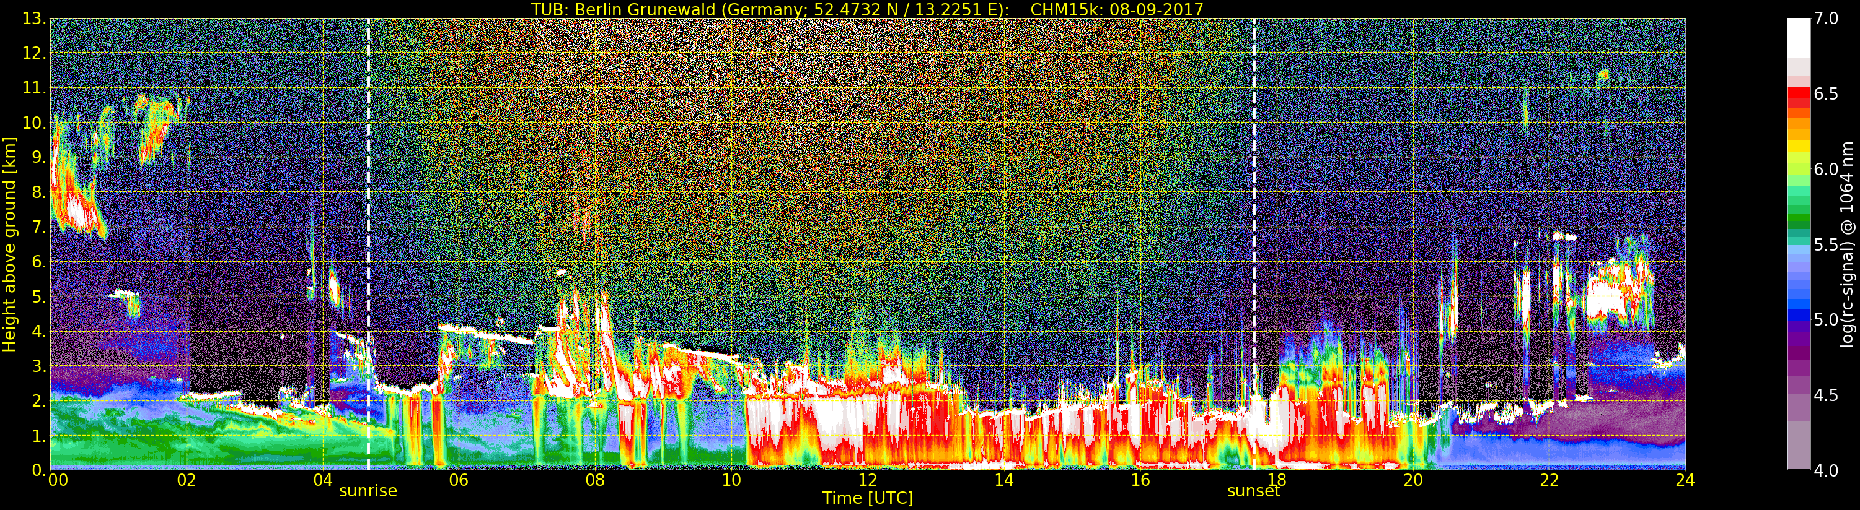Click the 10 km height tick label
1860x510 pixels.
click(x=32, y=123)
